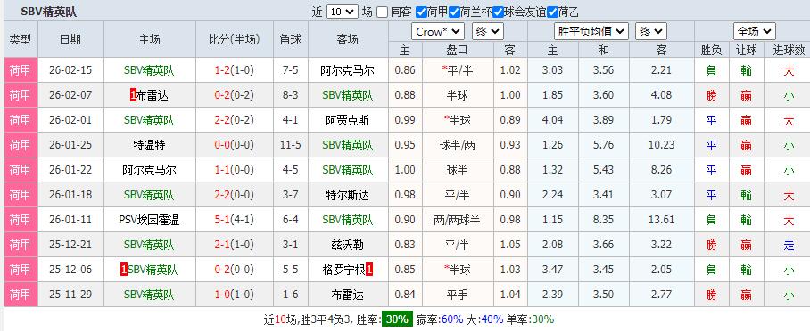Toggle the 同客 checkbox

[383, 12]
